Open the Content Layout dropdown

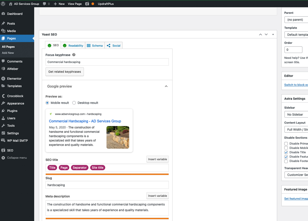(x=296, y=130)
